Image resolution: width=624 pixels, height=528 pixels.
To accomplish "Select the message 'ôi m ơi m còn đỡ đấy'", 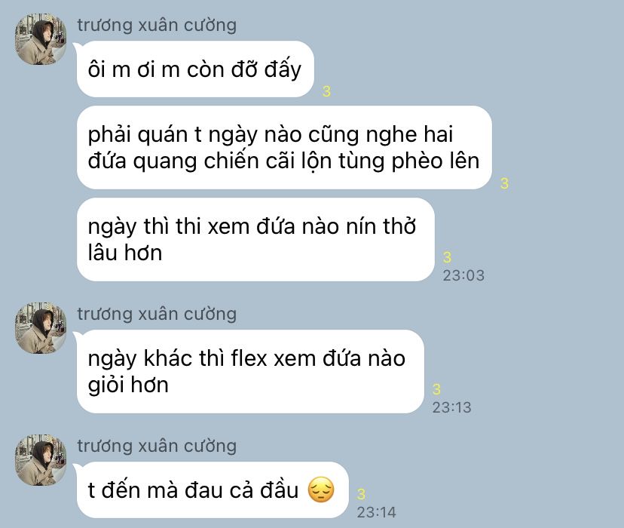I will (195, 69).
